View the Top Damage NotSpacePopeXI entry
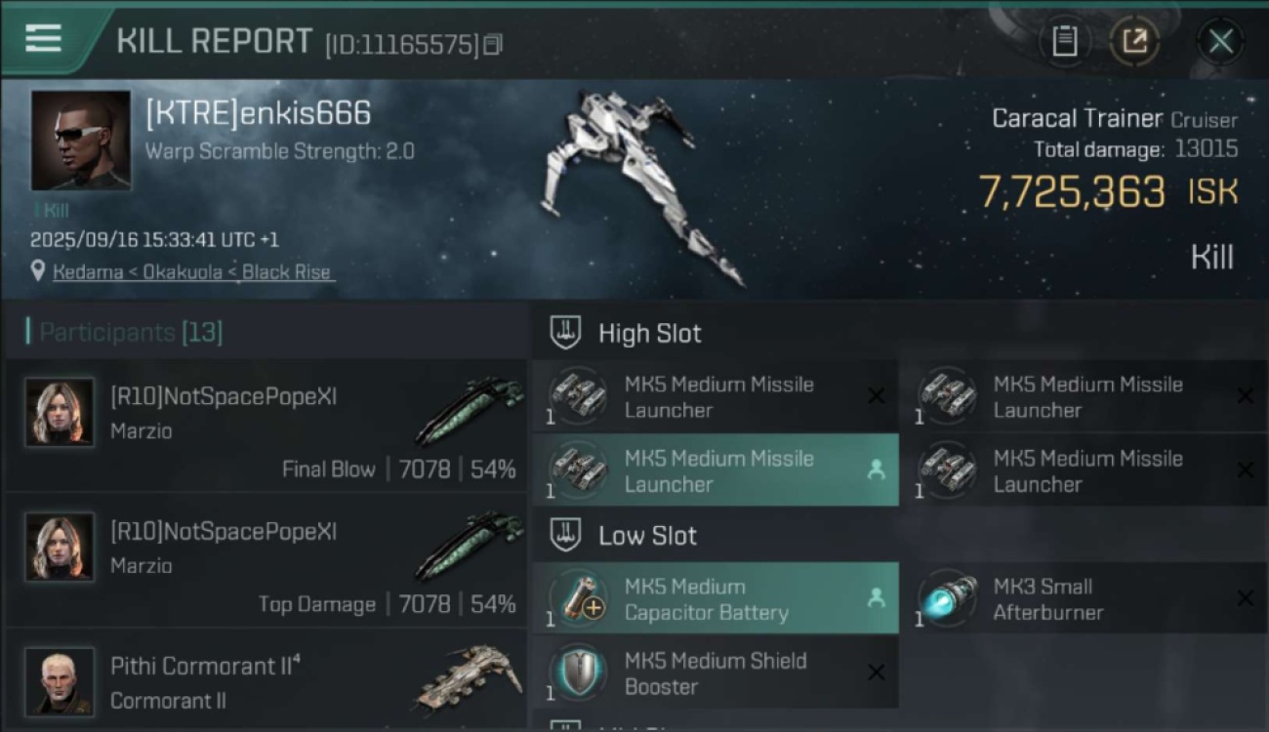Image resolution: width=1269 pixels, height=732 pixels. [x=264, y=560]
